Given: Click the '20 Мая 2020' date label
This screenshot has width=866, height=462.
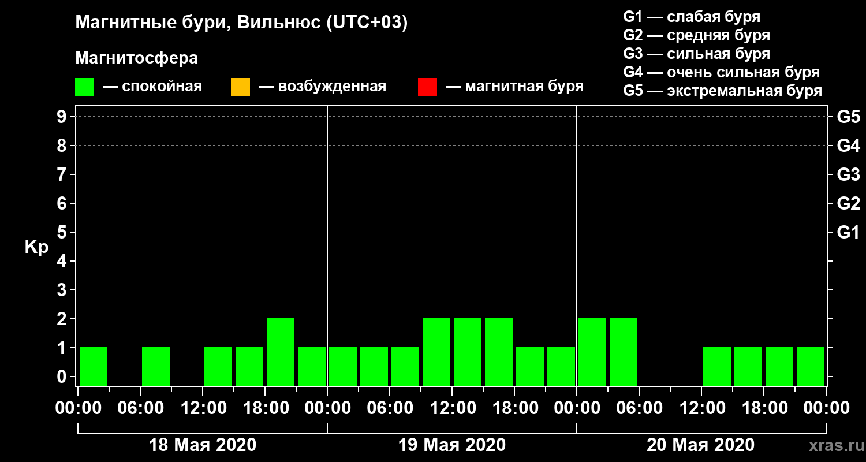Looking at the screenshot, I should (700, 445).
